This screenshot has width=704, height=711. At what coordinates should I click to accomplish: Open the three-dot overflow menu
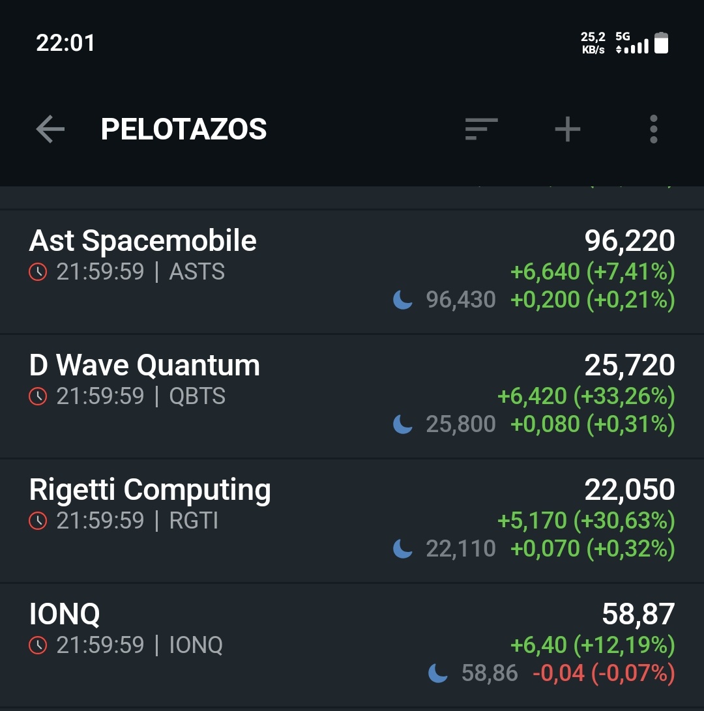(654, 129)
